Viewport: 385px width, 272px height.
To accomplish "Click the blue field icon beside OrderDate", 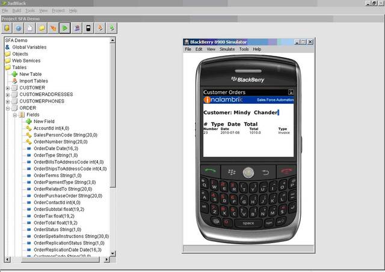I will [29, 148].
